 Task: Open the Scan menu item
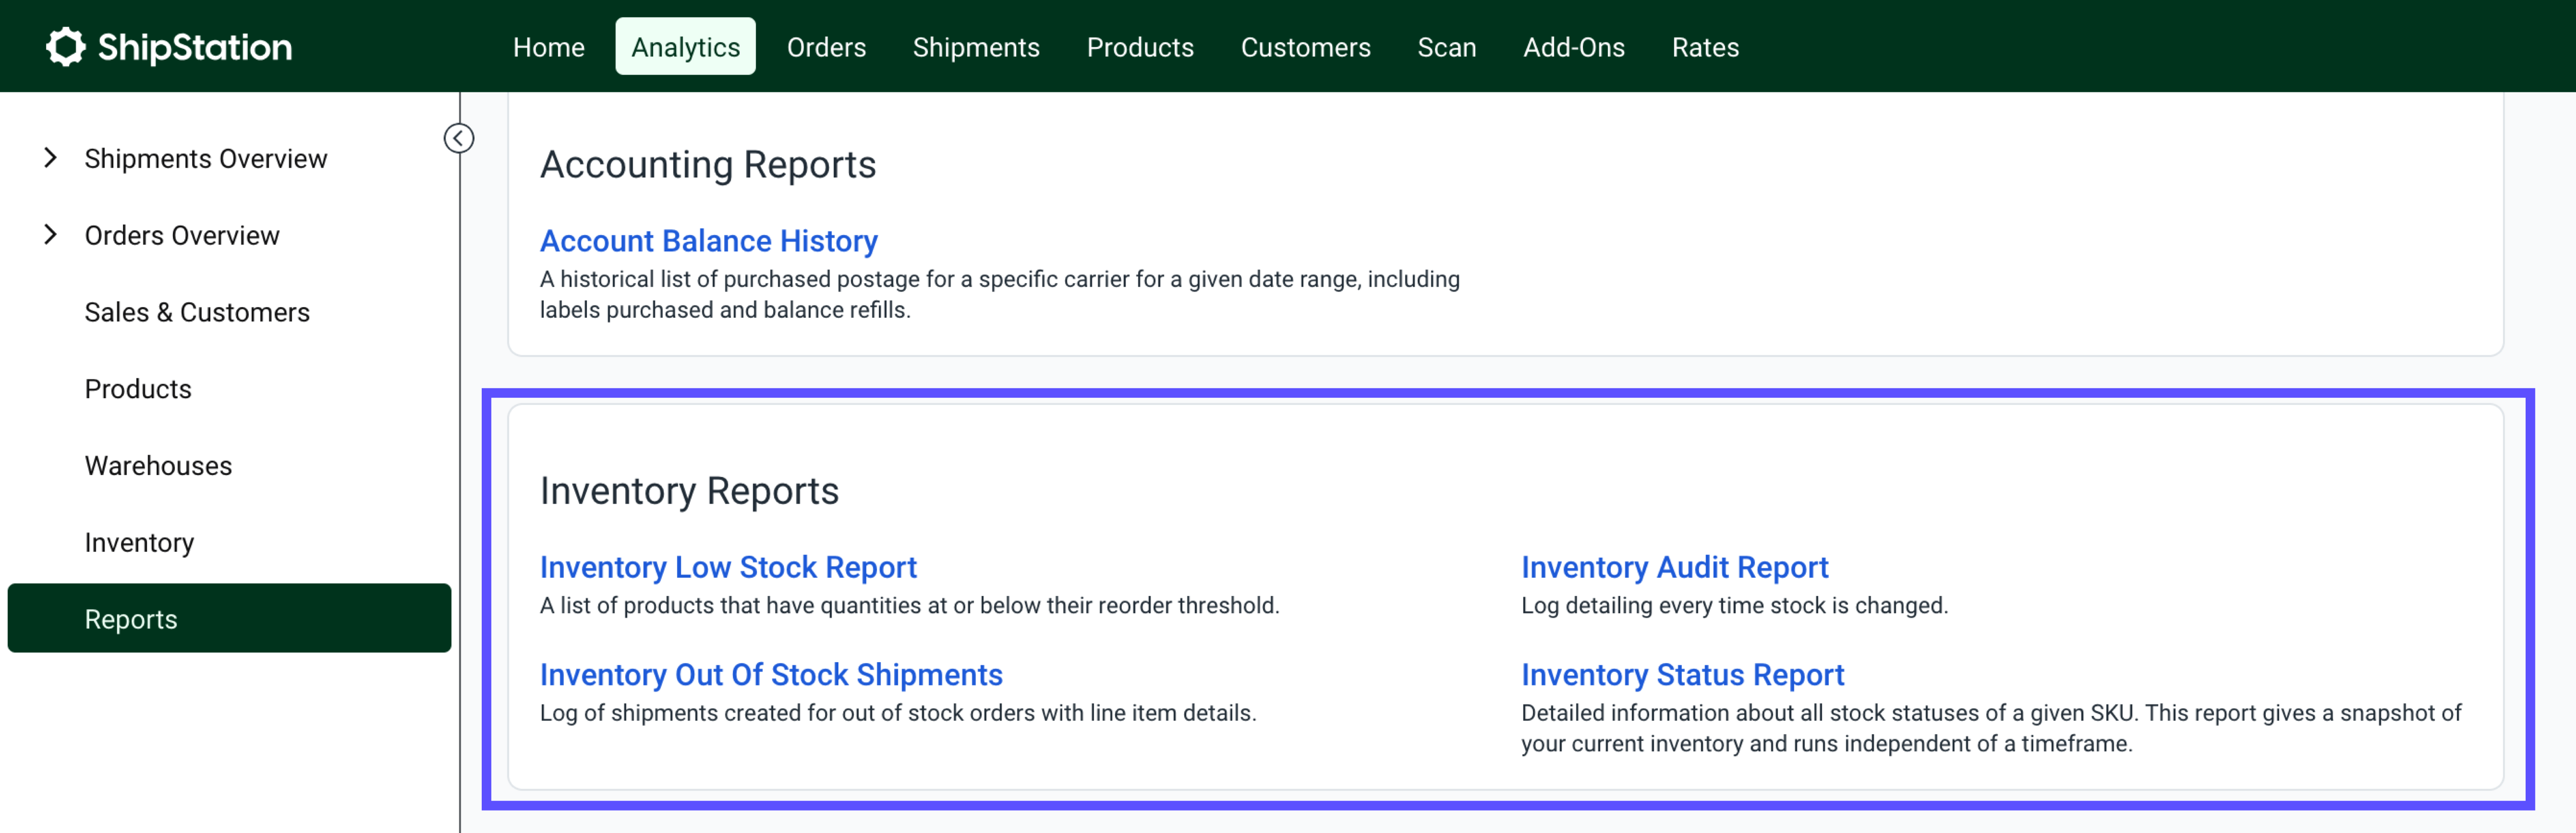pos(1447,46)
